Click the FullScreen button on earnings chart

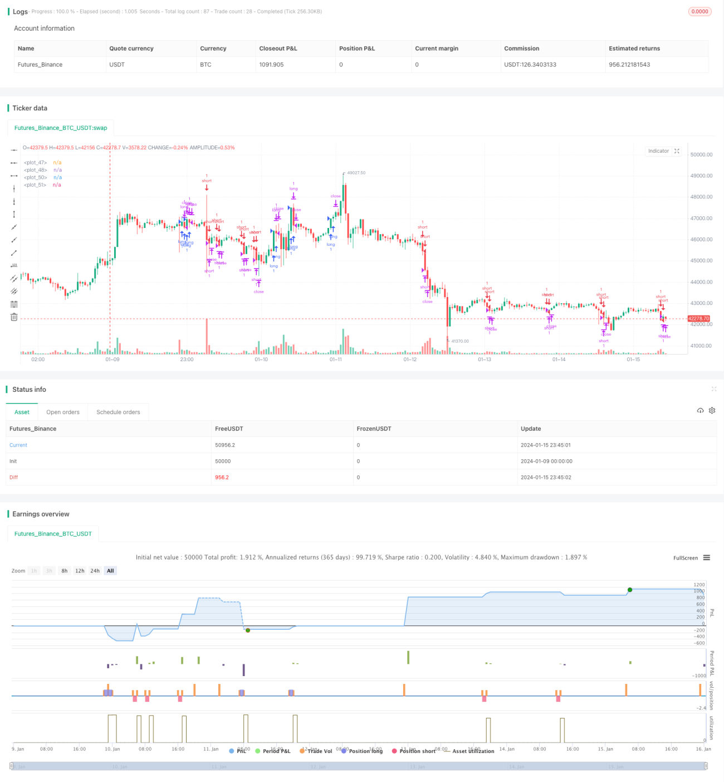(x=685, y=558)
